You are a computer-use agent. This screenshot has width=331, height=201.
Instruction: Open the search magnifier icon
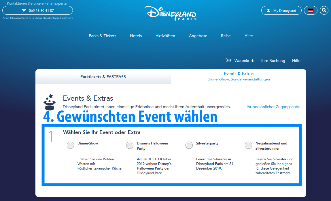[324, 10]
